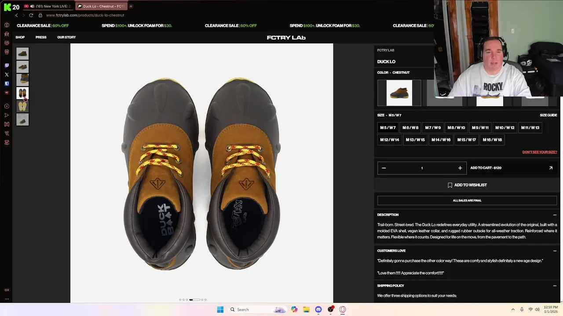
Task: Click the microphone icon in system tray
Action: (522, 309)
